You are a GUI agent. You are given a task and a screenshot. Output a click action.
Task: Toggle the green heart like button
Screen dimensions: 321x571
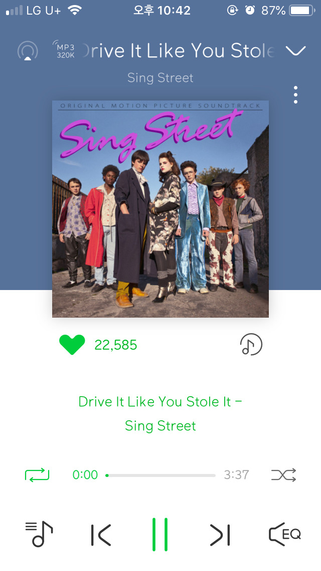(x=72, y=344)
